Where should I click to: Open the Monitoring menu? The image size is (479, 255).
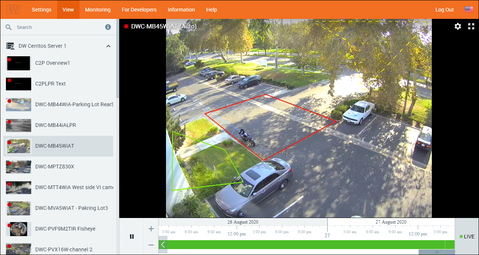tap(98, 10)
